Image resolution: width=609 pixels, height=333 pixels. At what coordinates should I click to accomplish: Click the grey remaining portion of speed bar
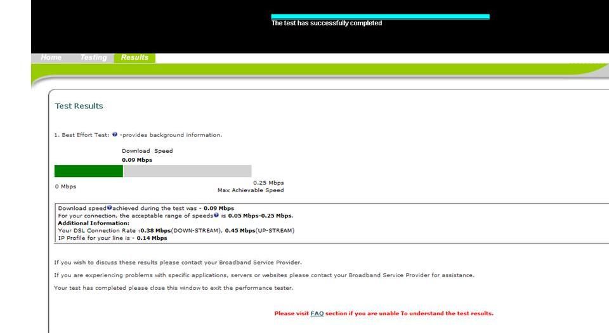click(x=187, y=171)
